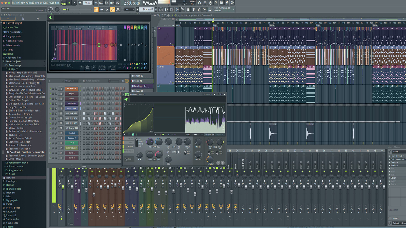
Task: Click the save project floppy disk icon
Action: click(x=221, y=3)
